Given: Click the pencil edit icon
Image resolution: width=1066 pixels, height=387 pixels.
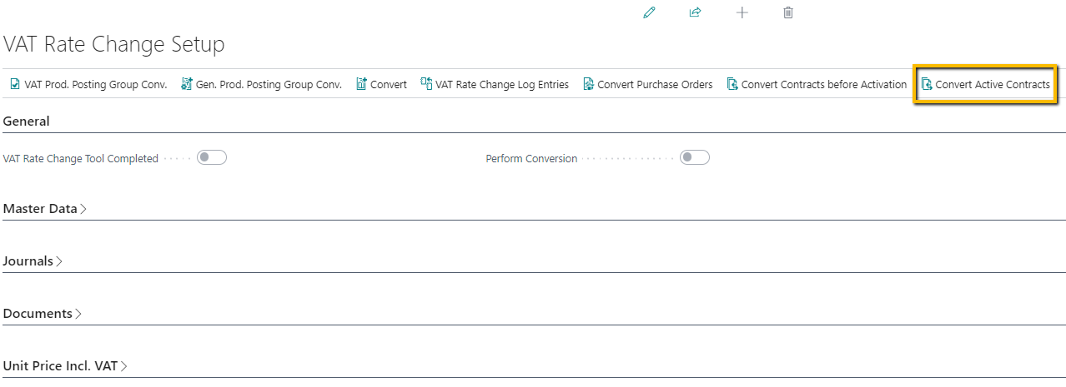Looking at the screenshot, I should coord(649,12).
